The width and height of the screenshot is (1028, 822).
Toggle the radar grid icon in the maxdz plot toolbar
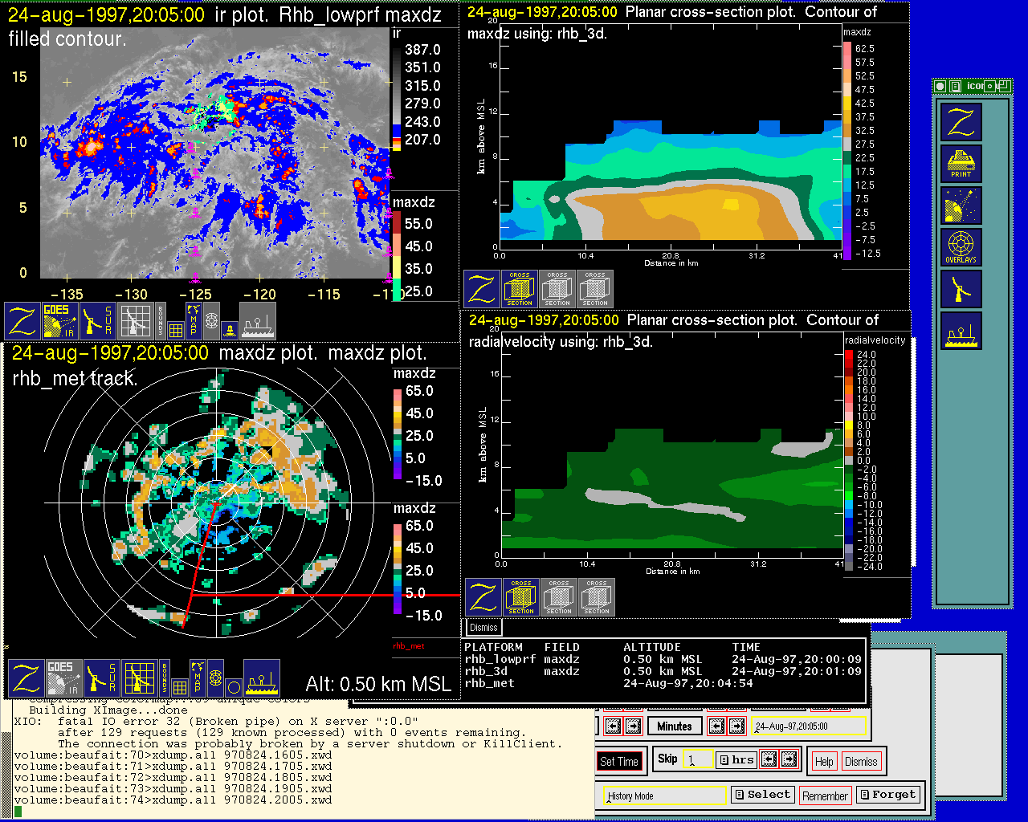click(139, 678)
